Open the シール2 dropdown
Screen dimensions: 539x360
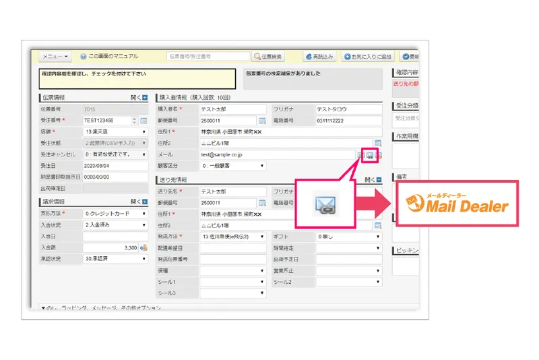[x=349, y=282]
